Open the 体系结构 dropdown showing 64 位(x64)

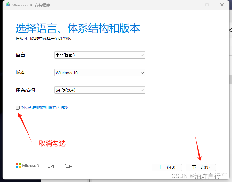(x=100, y=90)
